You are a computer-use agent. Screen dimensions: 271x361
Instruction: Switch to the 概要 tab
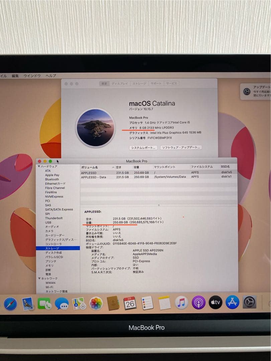(x=105, y=84)
